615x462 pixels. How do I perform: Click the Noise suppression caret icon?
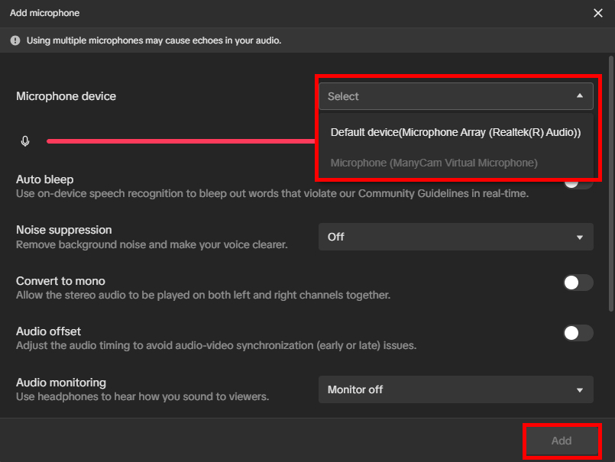coord(579,237)
